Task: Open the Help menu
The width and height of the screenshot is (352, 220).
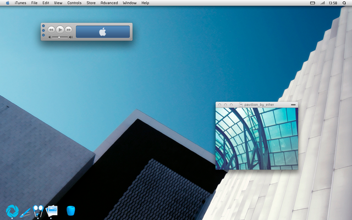Action: pyautogui.click(x=145, y=3)
